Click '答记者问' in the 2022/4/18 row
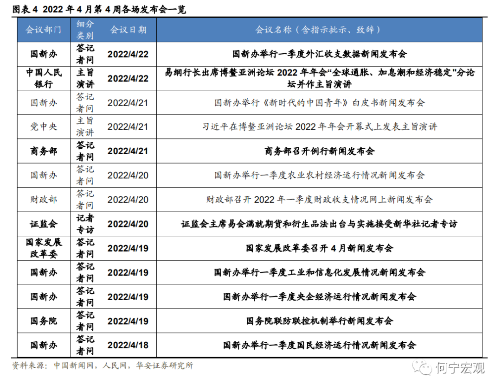The image size is (501, 390). point(85,345)
